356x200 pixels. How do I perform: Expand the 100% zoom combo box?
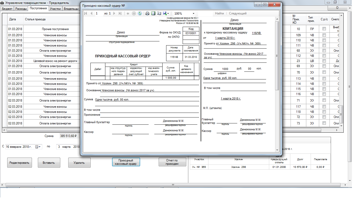click(x=193, y=13)
